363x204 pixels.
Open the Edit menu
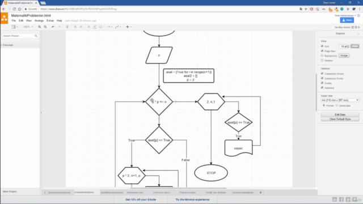21,20
